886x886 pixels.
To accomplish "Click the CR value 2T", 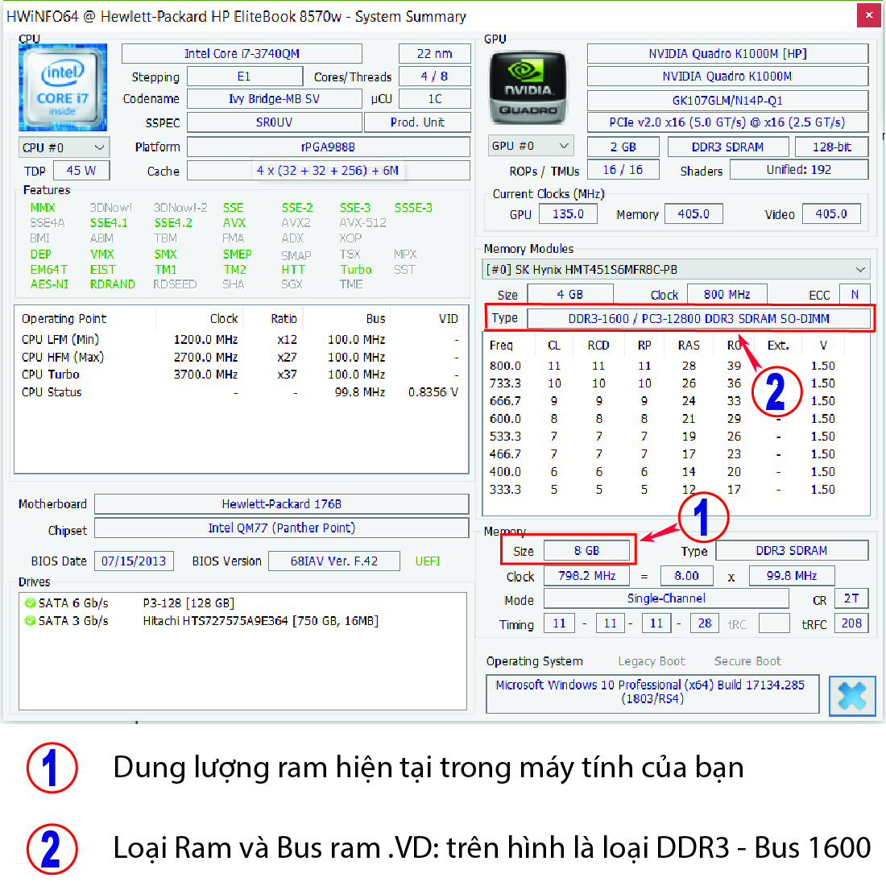I will [851, 598].
